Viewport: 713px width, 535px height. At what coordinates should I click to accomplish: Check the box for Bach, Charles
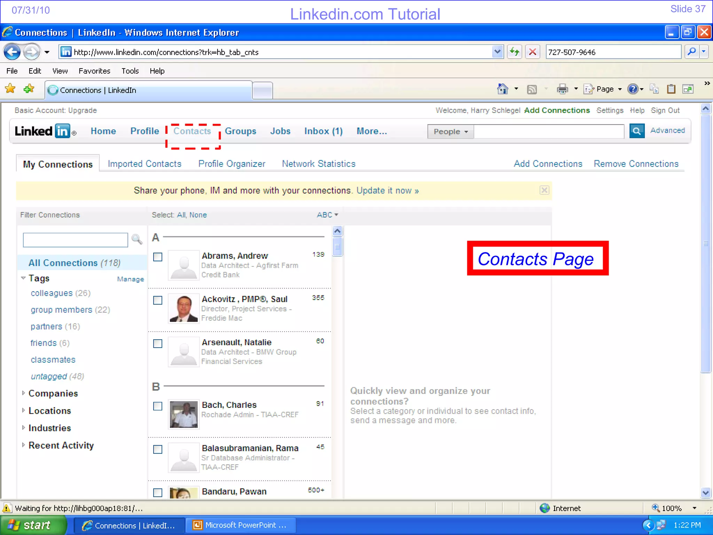click(x=158, y=406)
